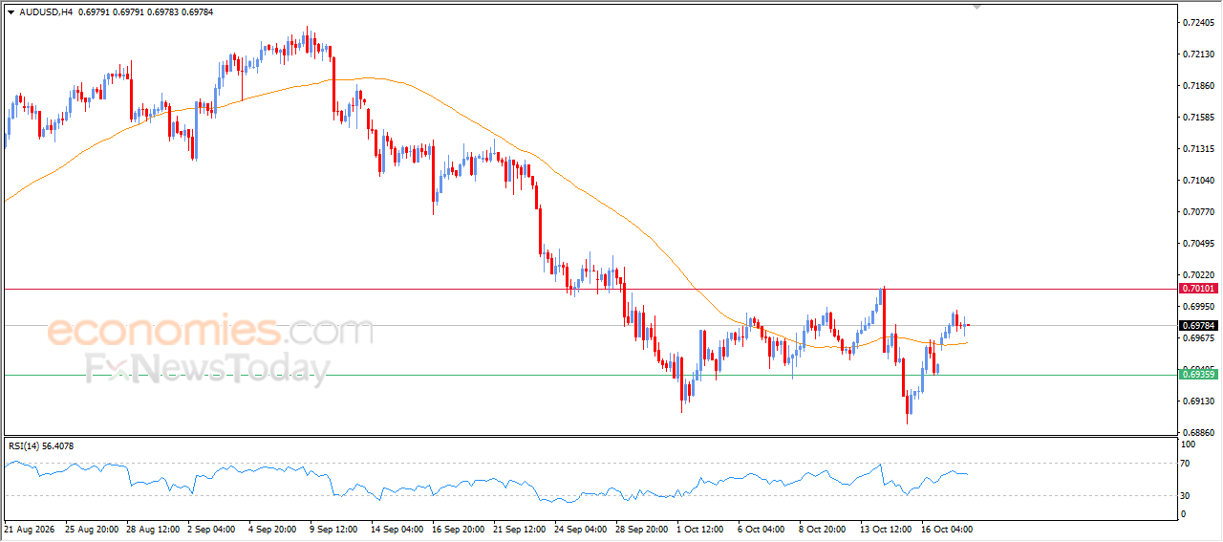1223x542 pixels.
Task: Click the RSI scale value 0
Action: tap(1185, 514)
